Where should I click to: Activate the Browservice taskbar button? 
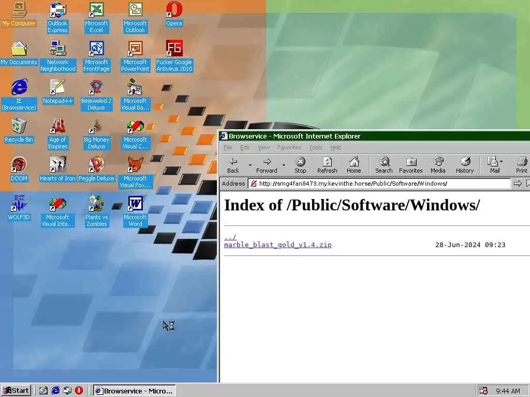point(134,391)
